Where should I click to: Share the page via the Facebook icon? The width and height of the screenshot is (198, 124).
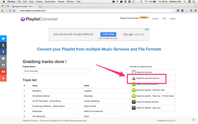tap(3, 52)
